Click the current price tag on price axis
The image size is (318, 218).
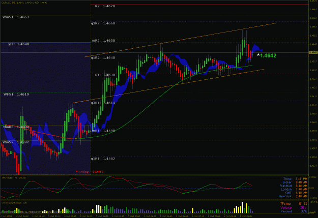[x=313, y=53]
